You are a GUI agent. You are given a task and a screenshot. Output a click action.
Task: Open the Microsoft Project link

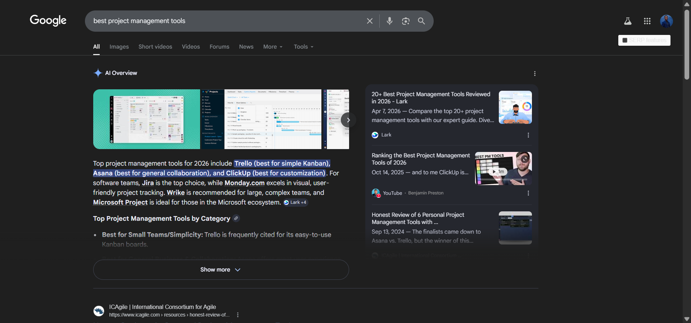coord(120,202)
